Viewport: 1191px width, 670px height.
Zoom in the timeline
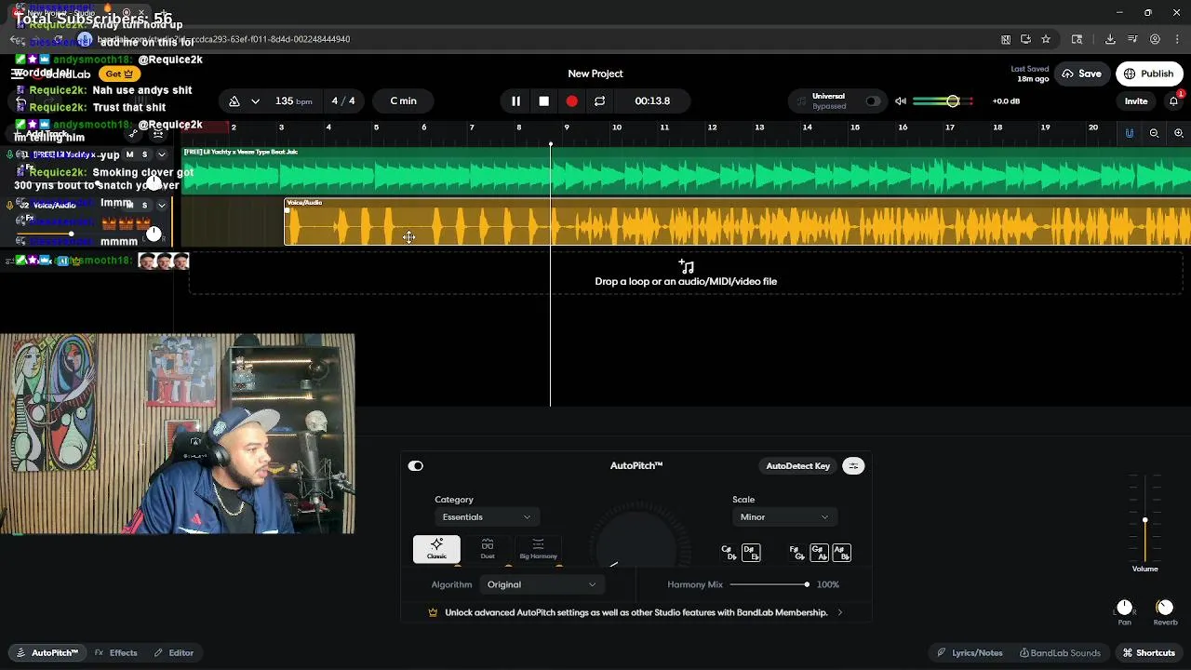[x=1178, y=133]
